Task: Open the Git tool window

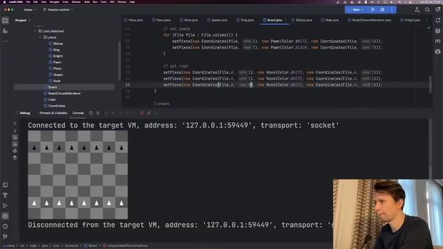Action: pyautogui.click(x=5, y=237)
